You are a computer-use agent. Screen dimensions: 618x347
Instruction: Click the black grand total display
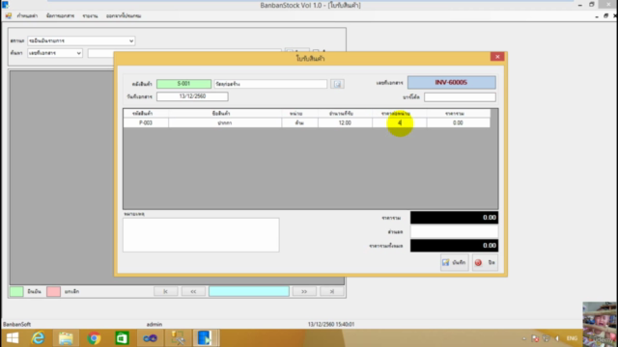tap(454, 246)
